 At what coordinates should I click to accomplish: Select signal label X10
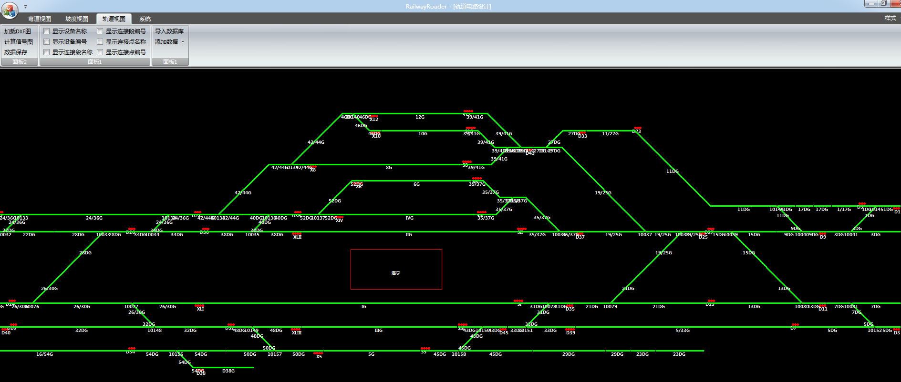[x=376, y=137]
